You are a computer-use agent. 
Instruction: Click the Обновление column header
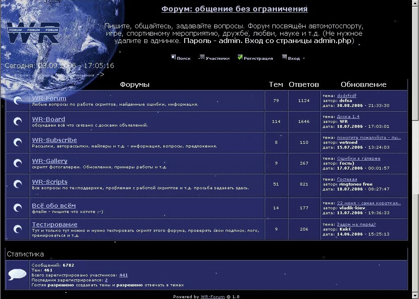click(363, 84)
